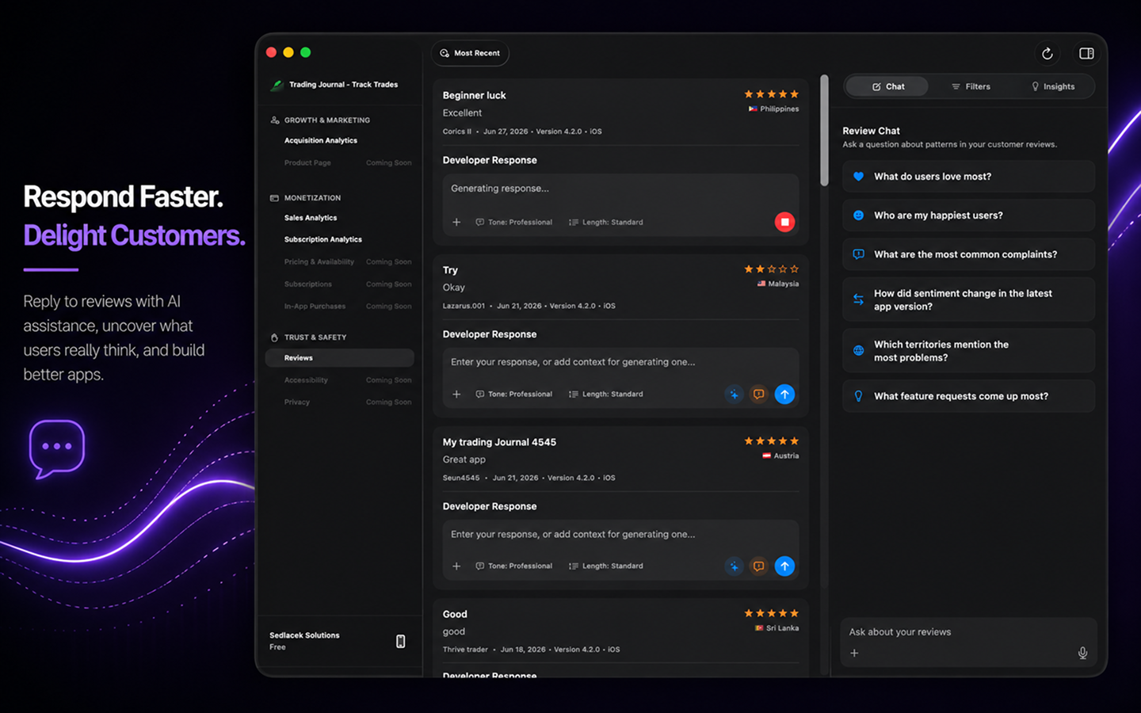Click the Trading Journal app leaf icon

tap(277, 85)
